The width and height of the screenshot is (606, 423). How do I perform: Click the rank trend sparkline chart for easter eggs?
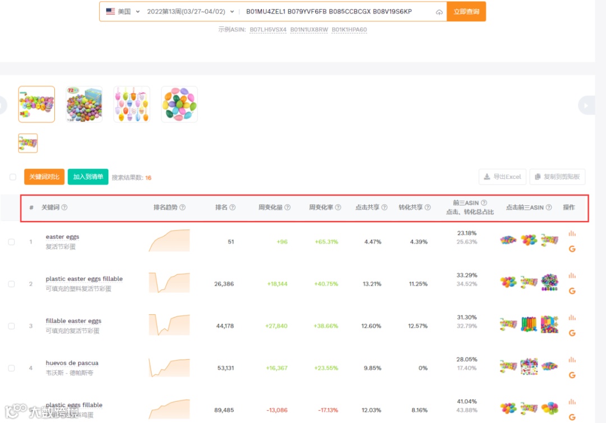pyautogui.click(x=169, y=240)
